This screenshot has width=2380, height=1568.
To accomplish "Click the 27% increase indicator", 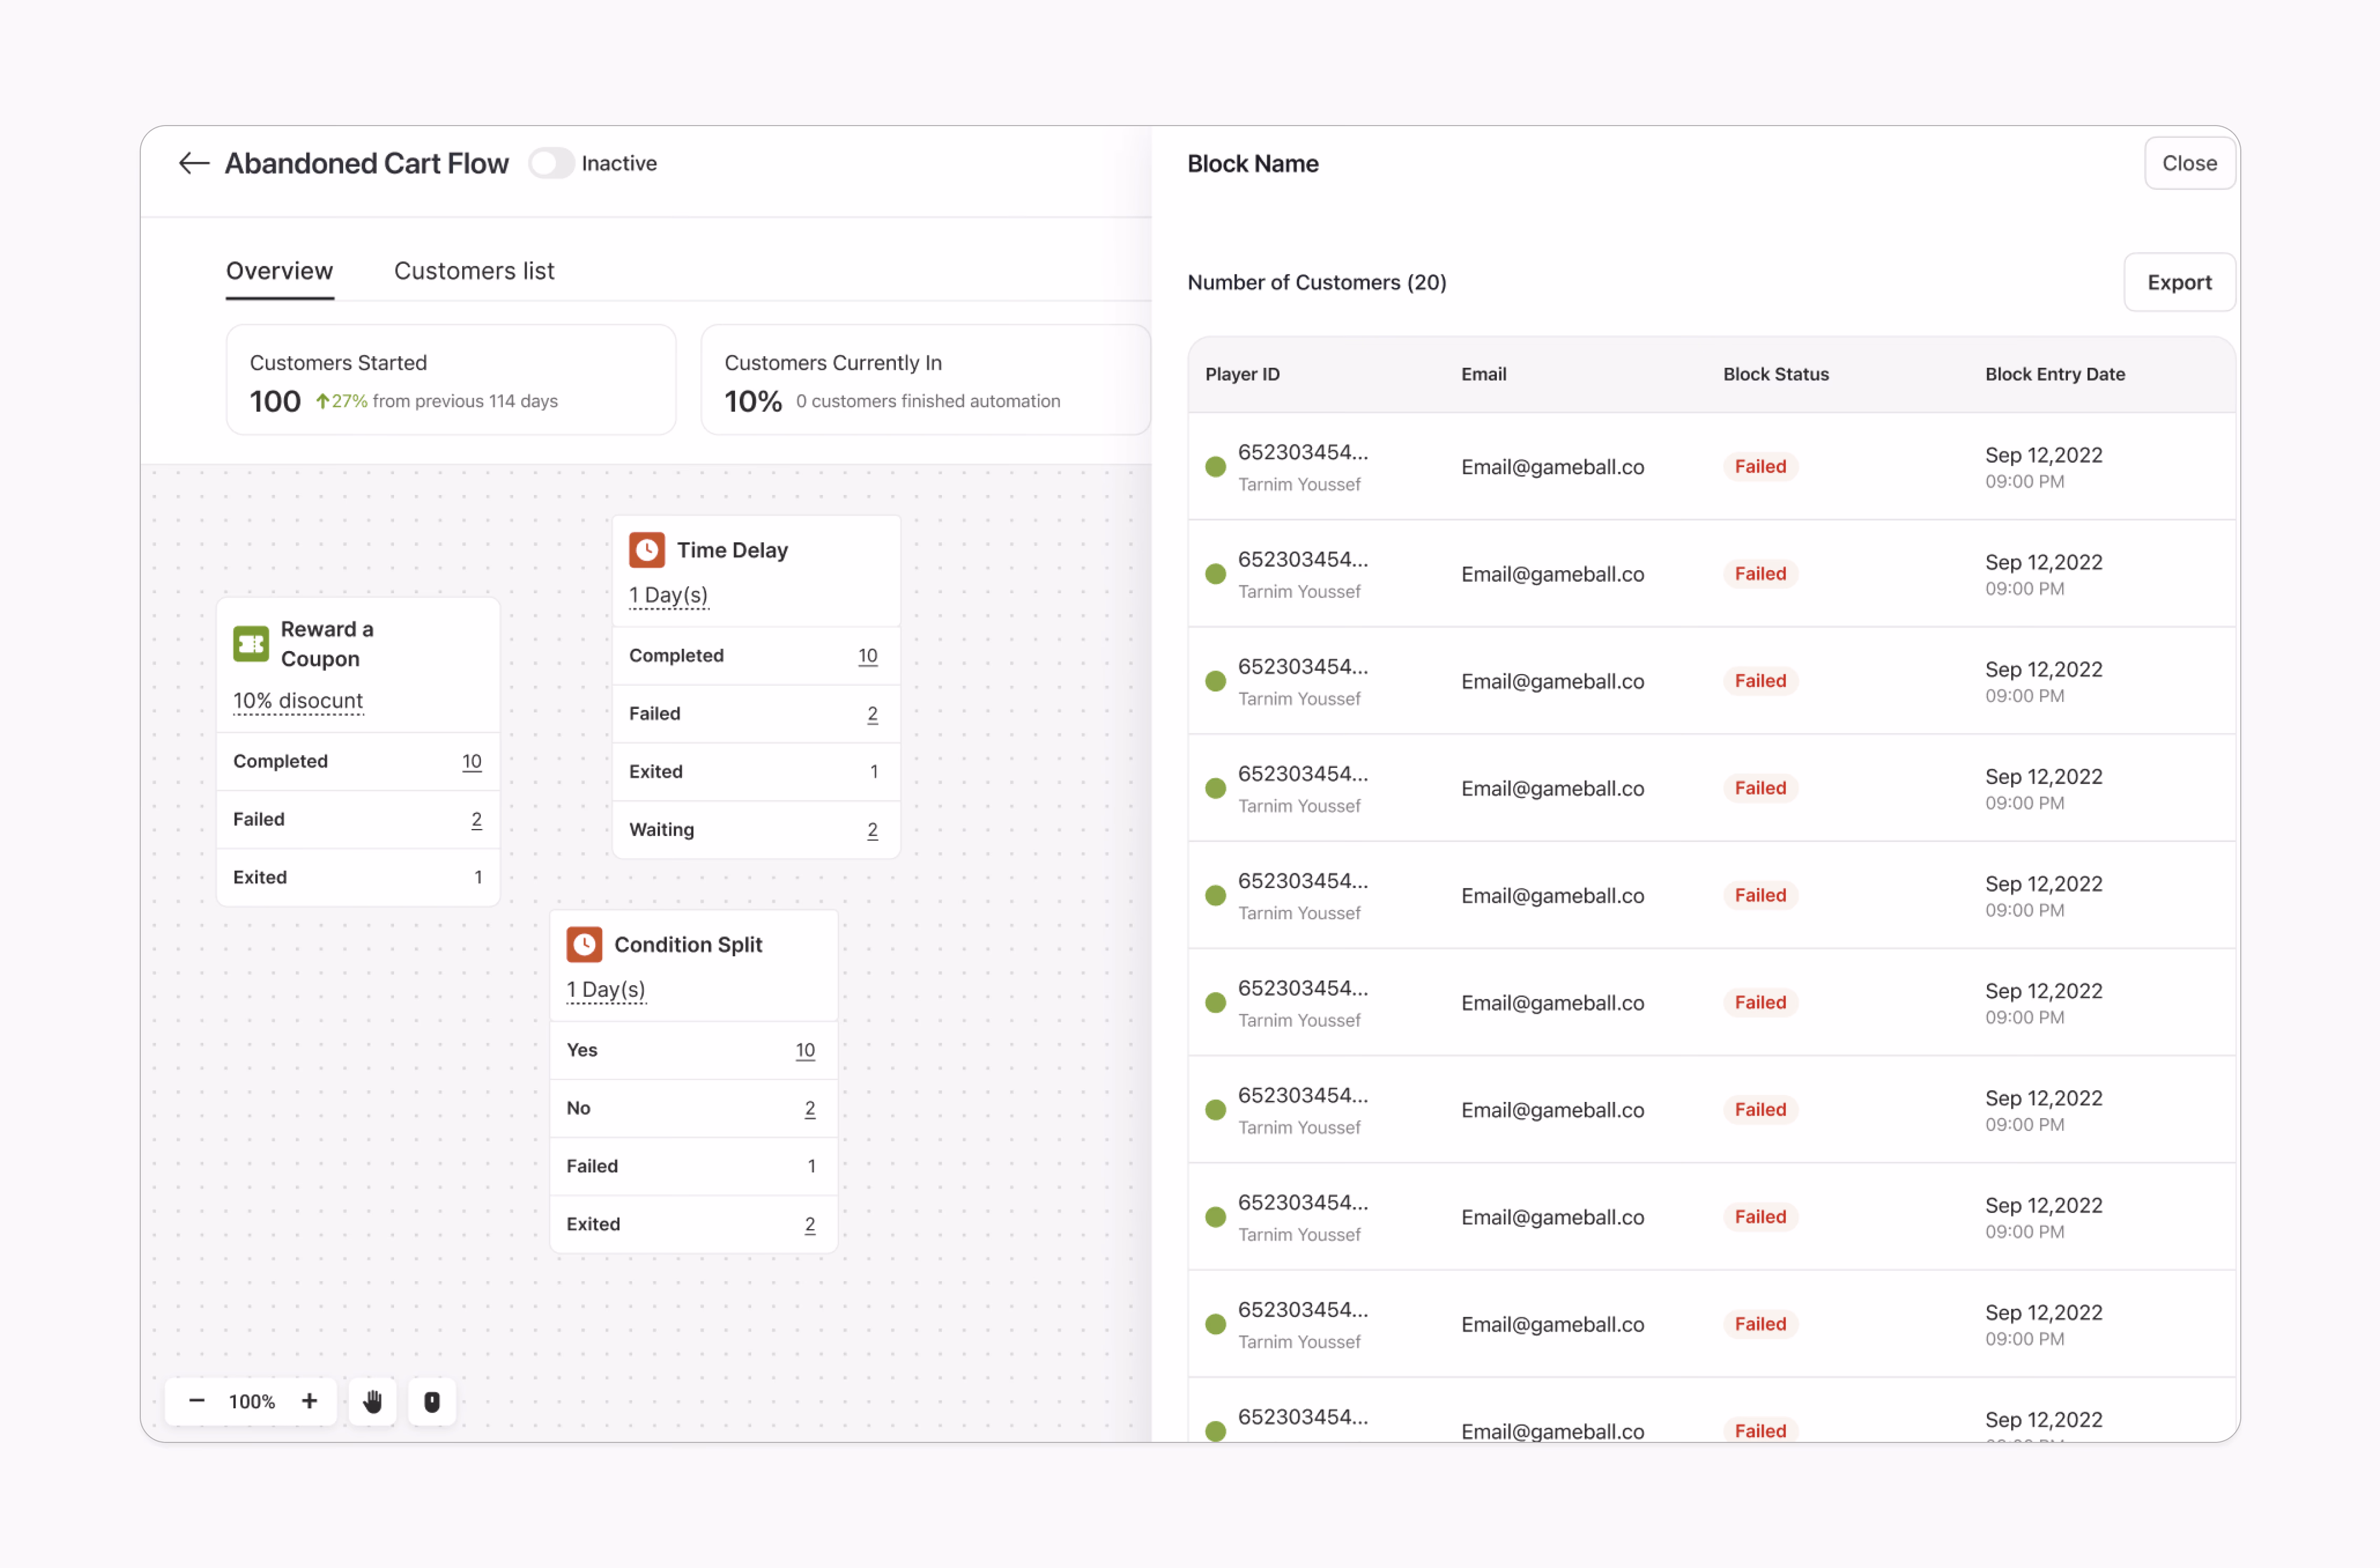I will [x=342, y=401].
